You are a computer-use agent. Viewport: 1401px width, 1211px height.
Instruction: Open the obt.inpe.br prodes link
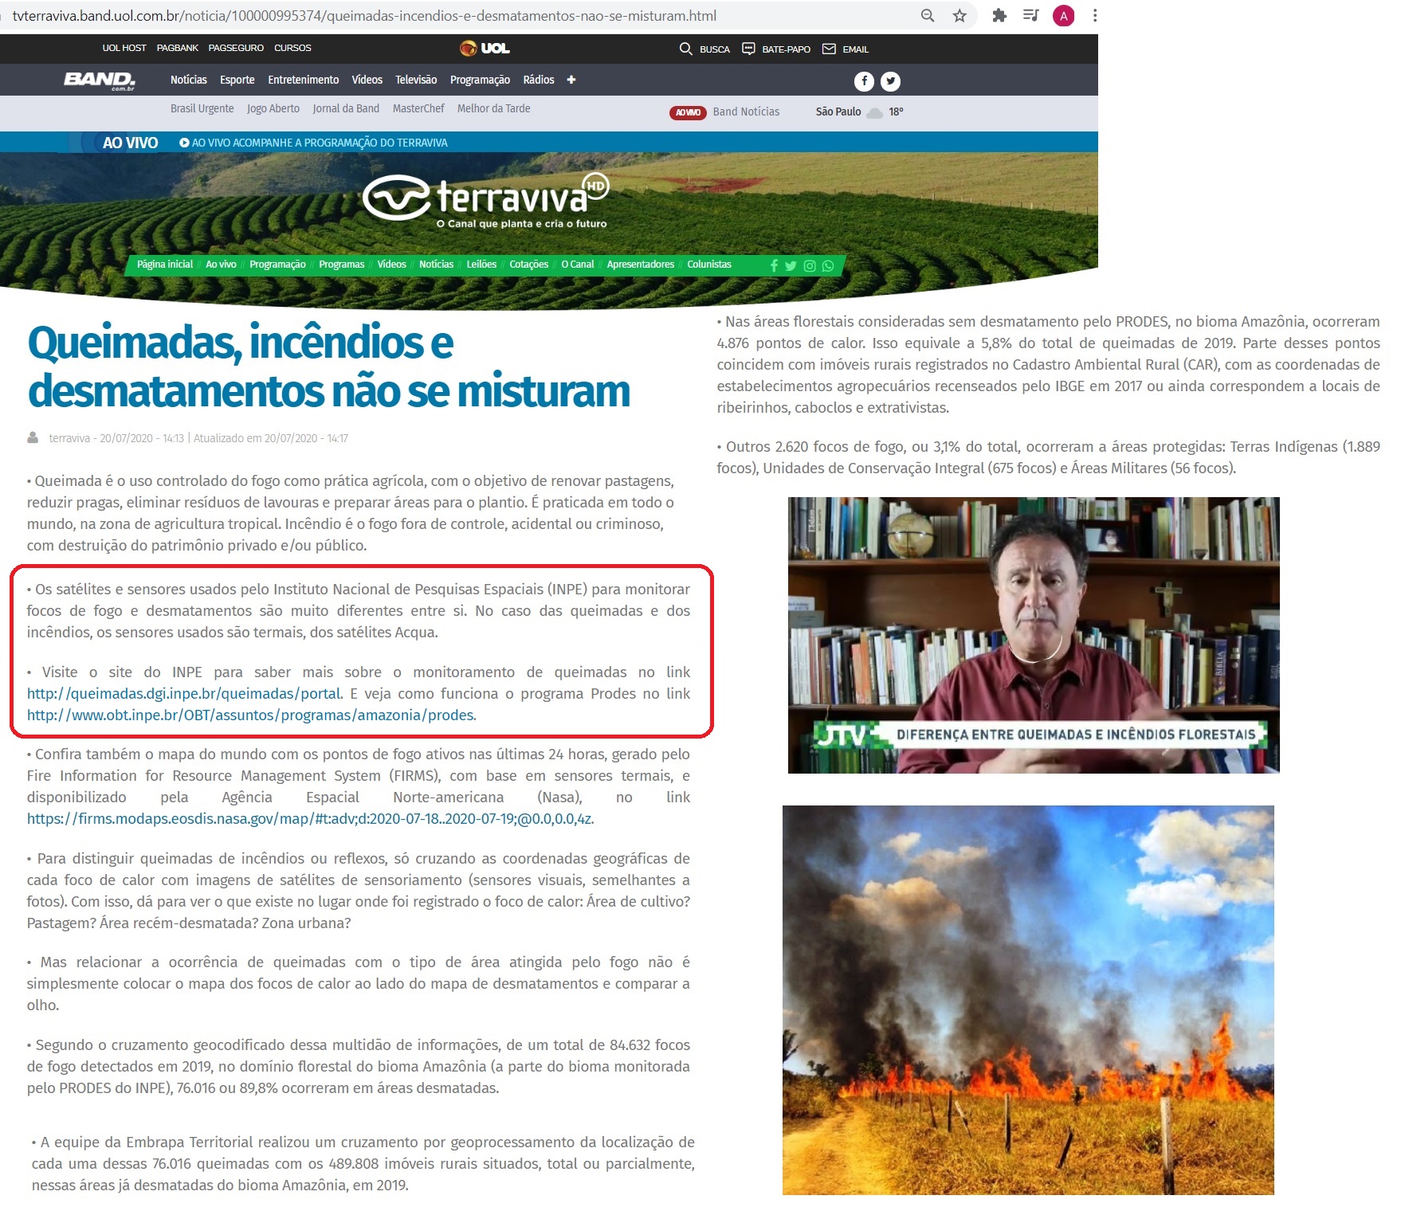pyautogui.click(x=252, y=715)
